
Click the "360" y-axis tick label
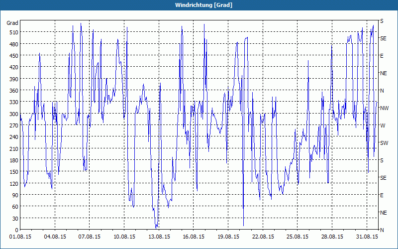[x=14, y=91]
